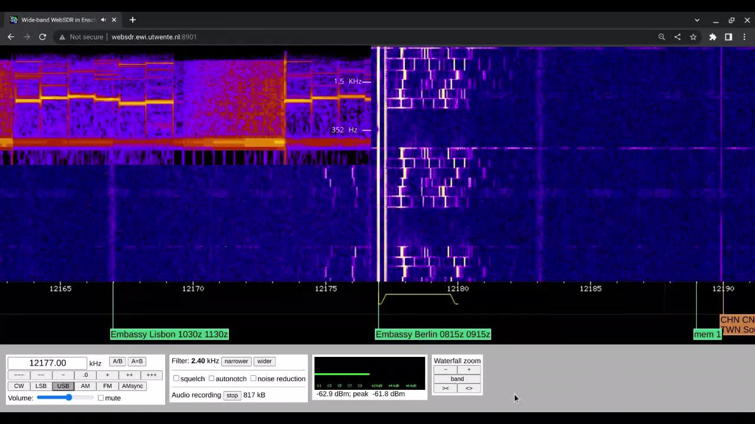Reload the WebSDR page
Image resolution: width=755 pixels, height=424 pixels.
tap(42, 37)
